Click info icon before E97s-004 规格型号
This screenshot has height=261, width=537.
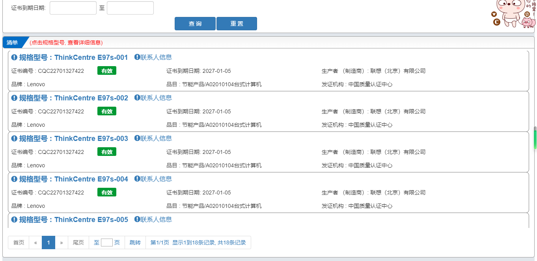click(x=14, y=179)
